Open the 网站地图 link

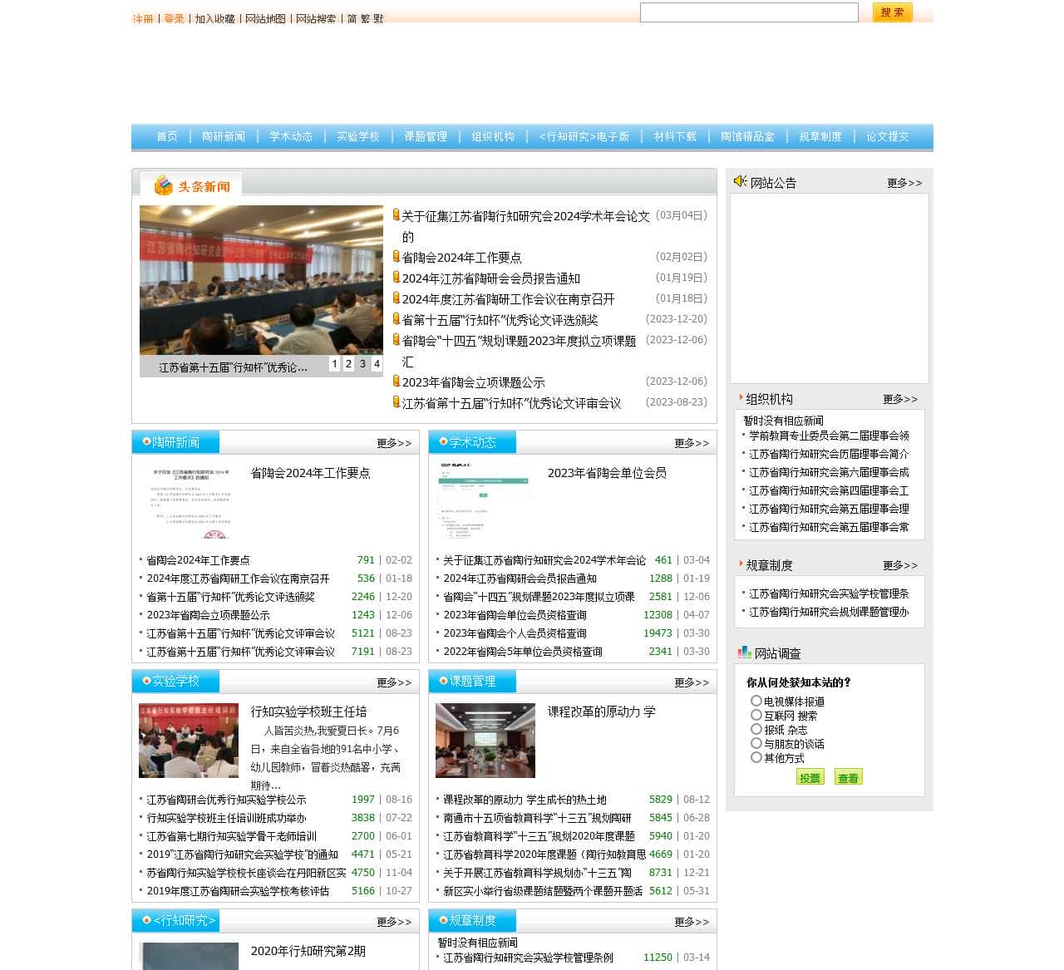[265, 18]
